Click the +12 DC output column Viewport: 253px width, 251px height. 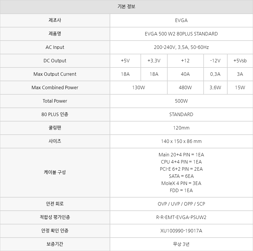coord(185,61)
